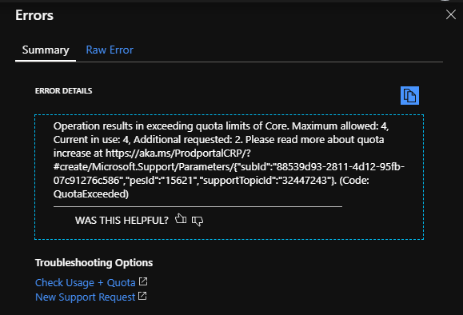Viewport: 463px width, 315px height.
Task: Focus the dashed error message box
Action: [230, 177]
